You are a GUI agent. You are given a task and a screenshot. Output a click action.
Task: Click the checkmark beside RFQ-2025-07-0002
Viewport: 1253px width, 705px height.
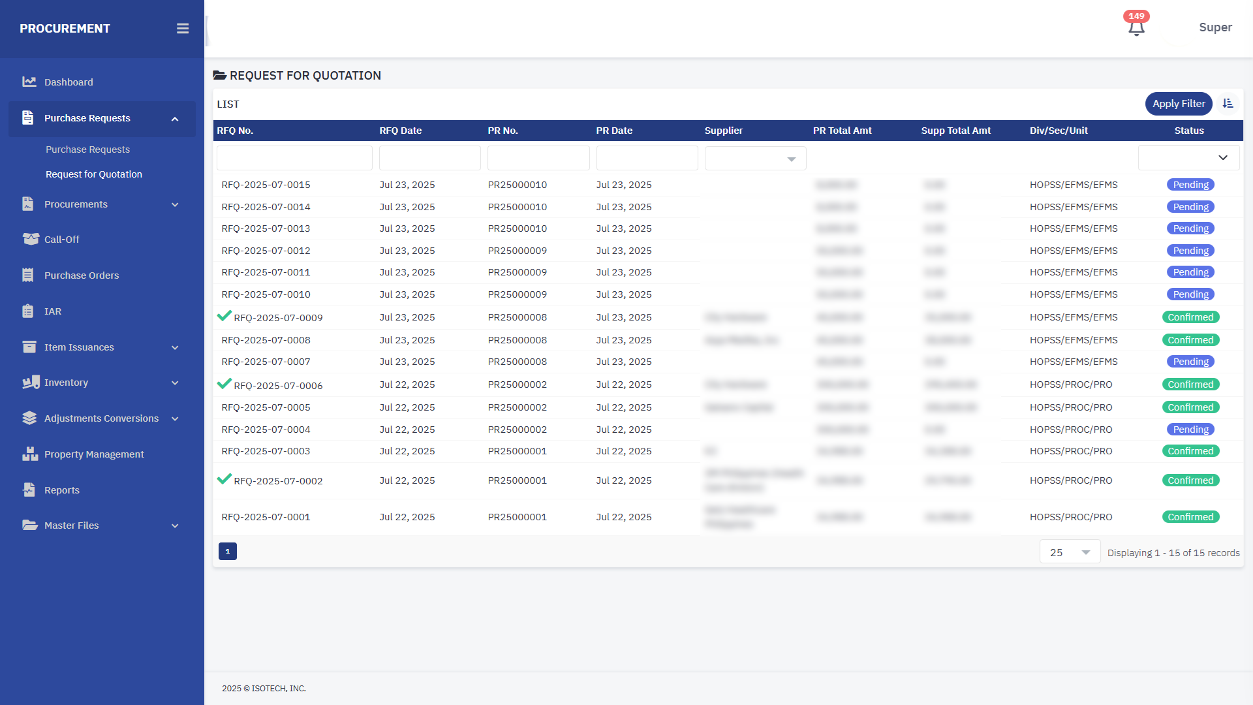pos(224,479)
